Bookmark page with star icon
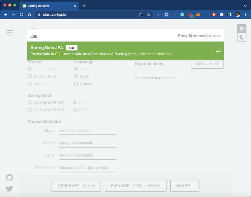 [x=148, y=15]
